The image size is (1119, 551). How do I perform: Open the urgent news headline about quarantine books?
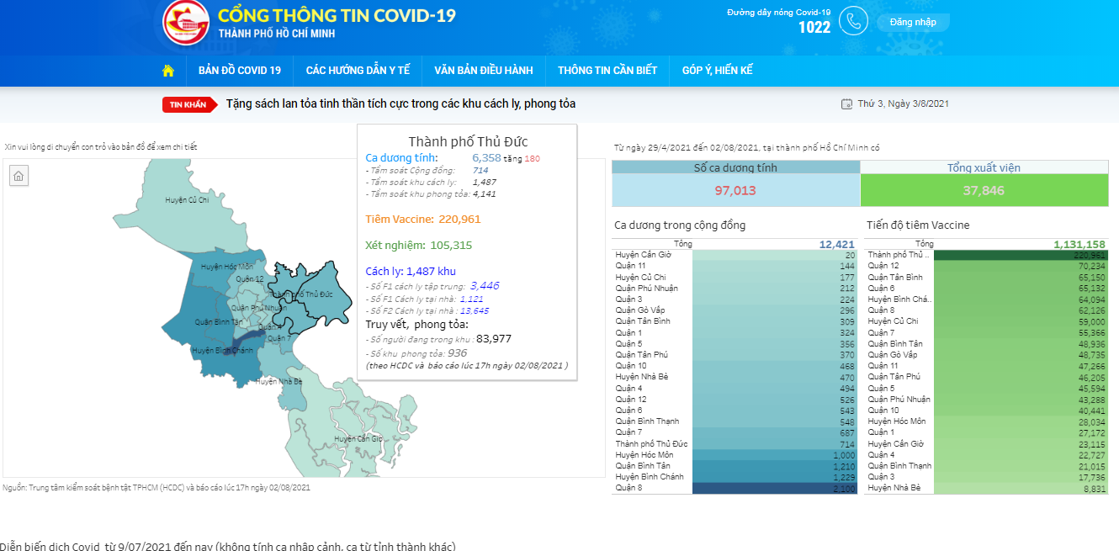click(400, 103)
